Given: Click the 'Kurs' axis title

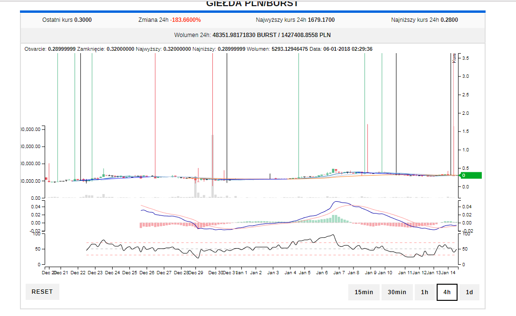Looking at the screenshot, I should (454, 58).
